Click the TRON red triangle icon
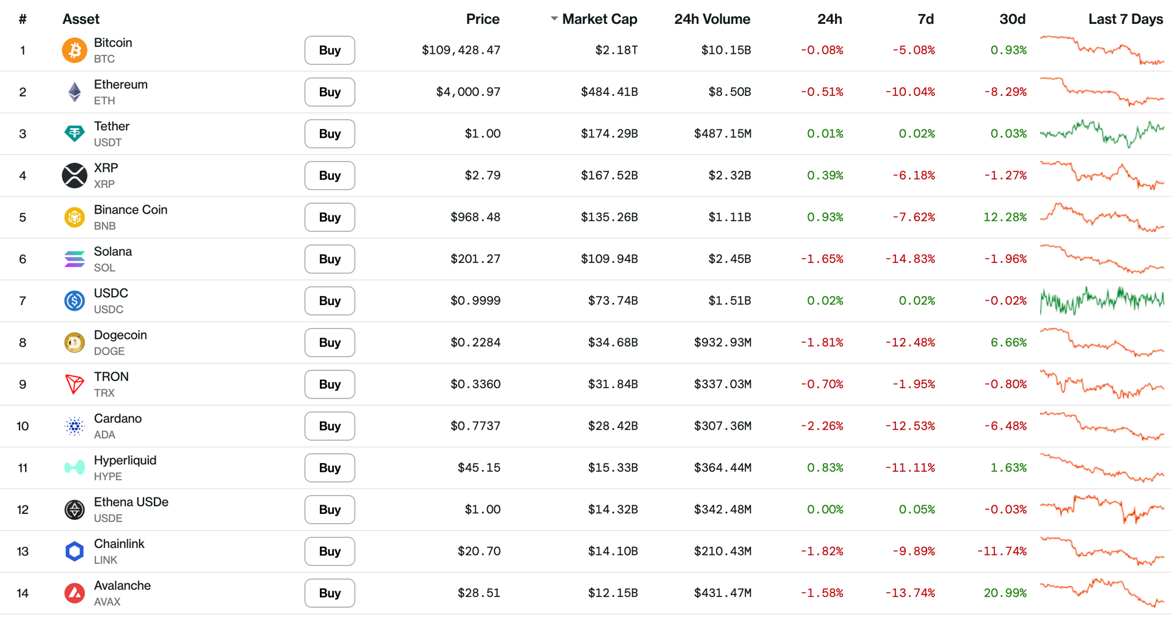The image size is (1172, 617). pyautogui.click(x=74, y=384)
